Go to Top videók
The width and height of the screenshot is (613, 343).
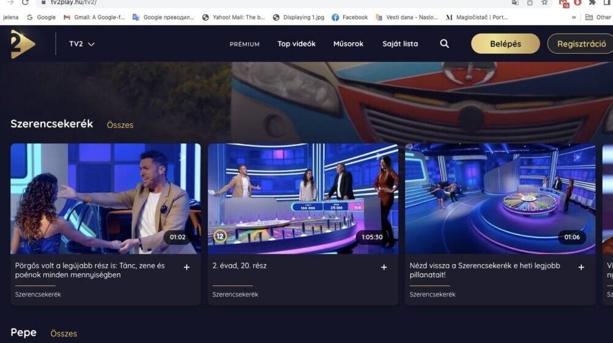(x=296, y=43)
